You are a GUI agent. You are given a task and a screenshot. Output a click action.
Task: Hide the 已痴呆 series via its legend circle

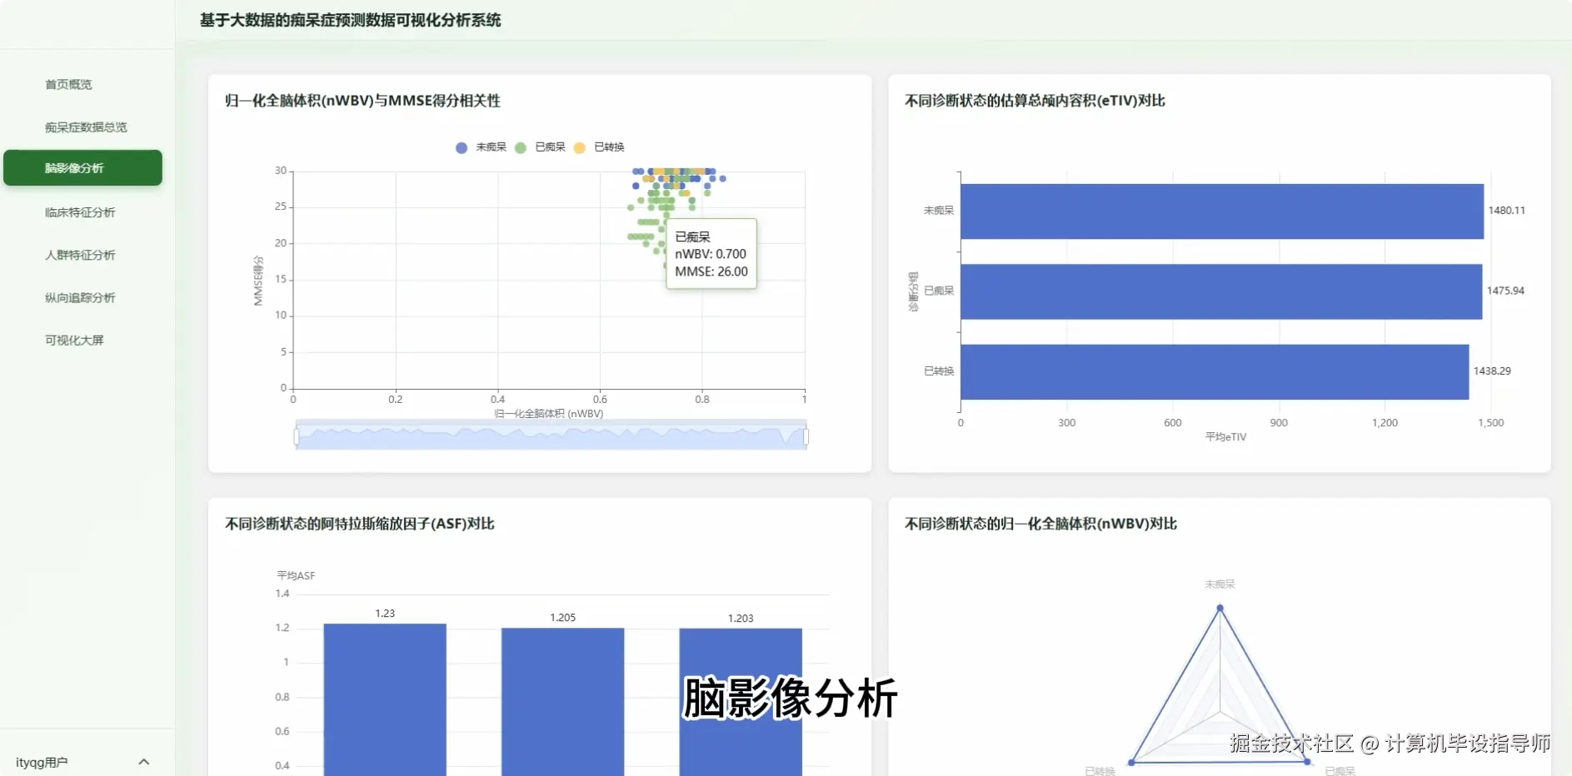tap(520, 147)
